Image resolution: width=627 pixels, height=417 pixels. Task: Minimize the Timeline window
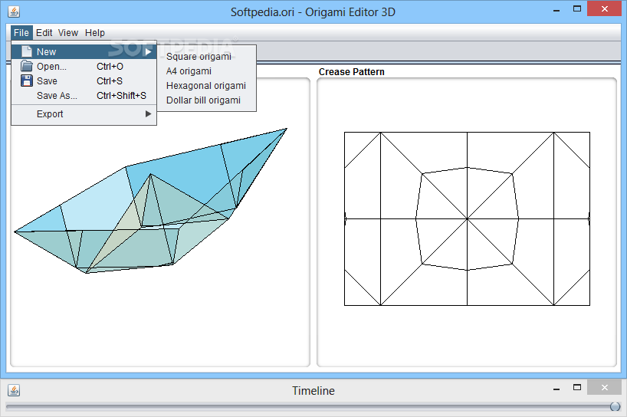pyautogui.click(x=556, y=388)
